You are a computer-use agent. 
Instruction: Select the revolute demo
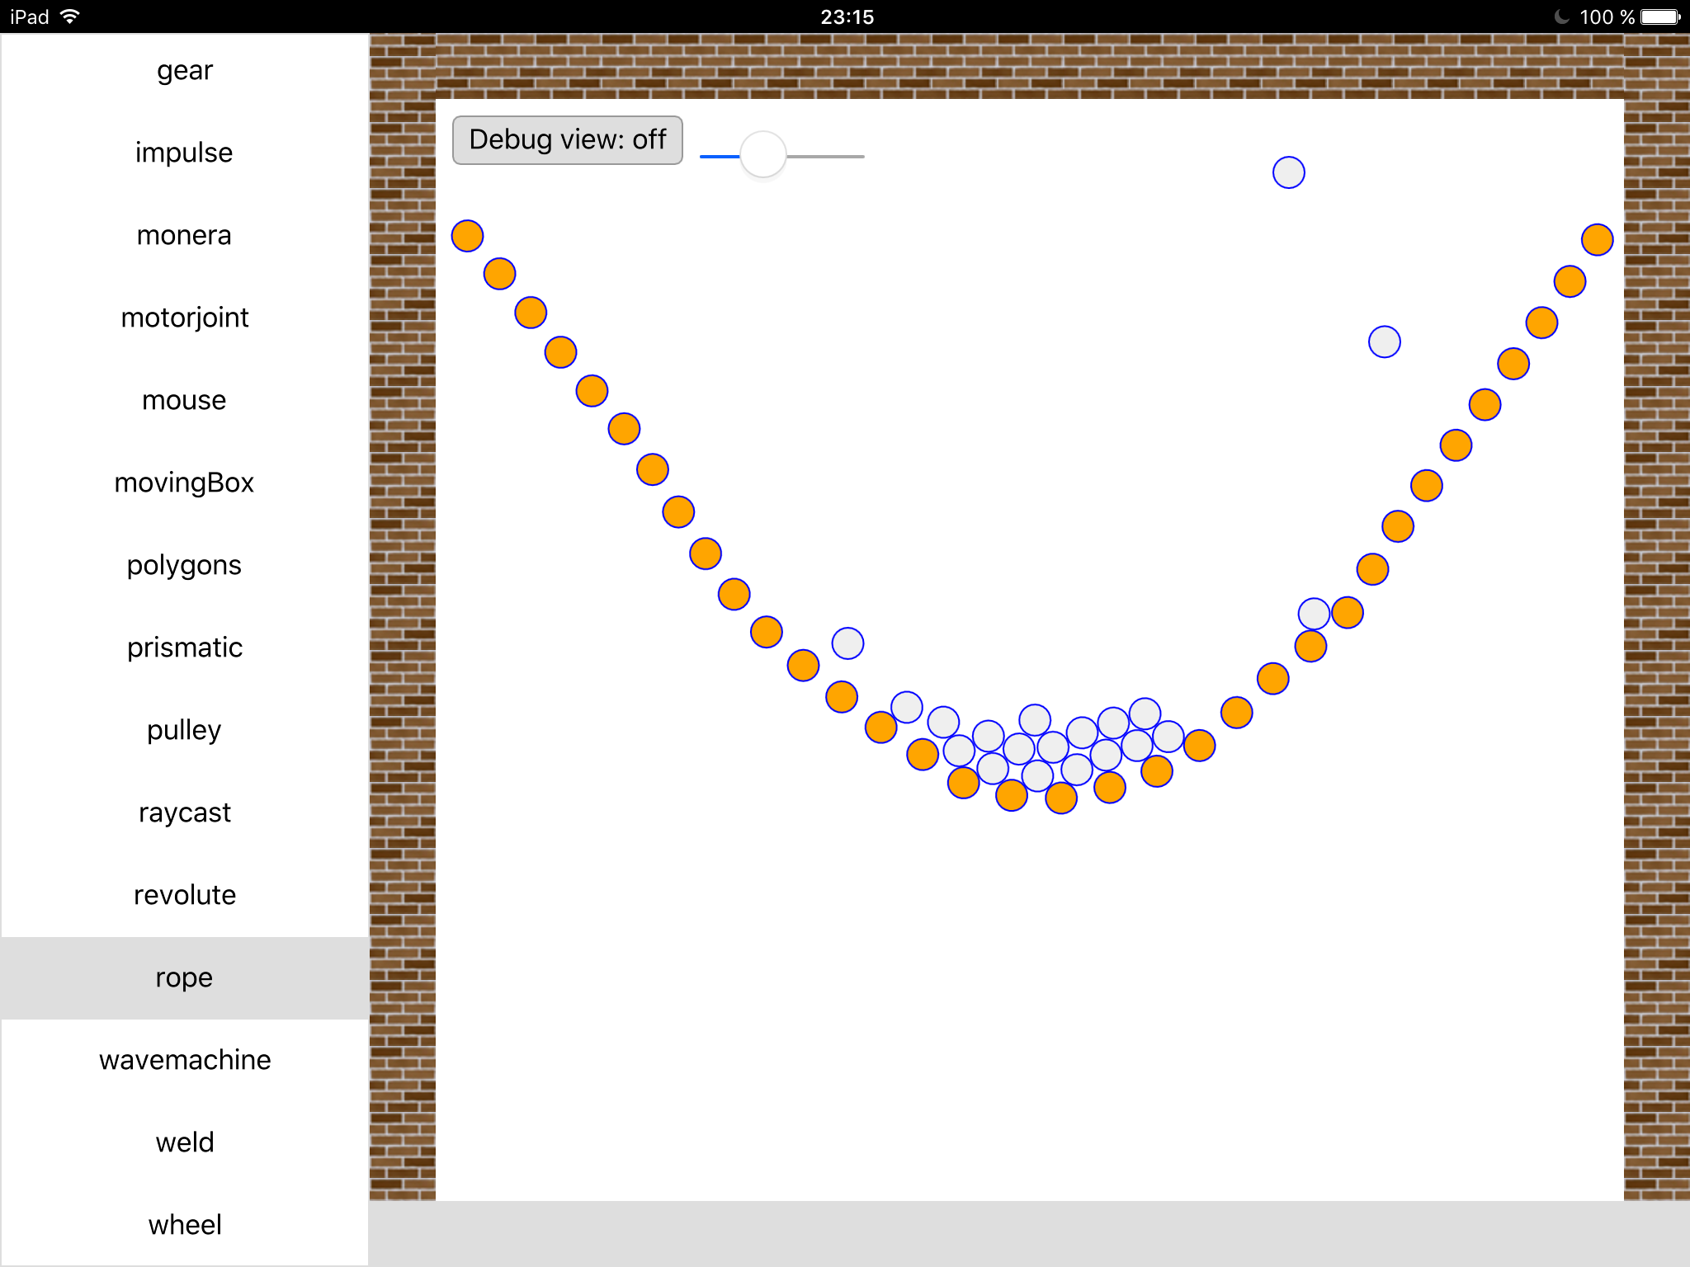click(185, 896)
